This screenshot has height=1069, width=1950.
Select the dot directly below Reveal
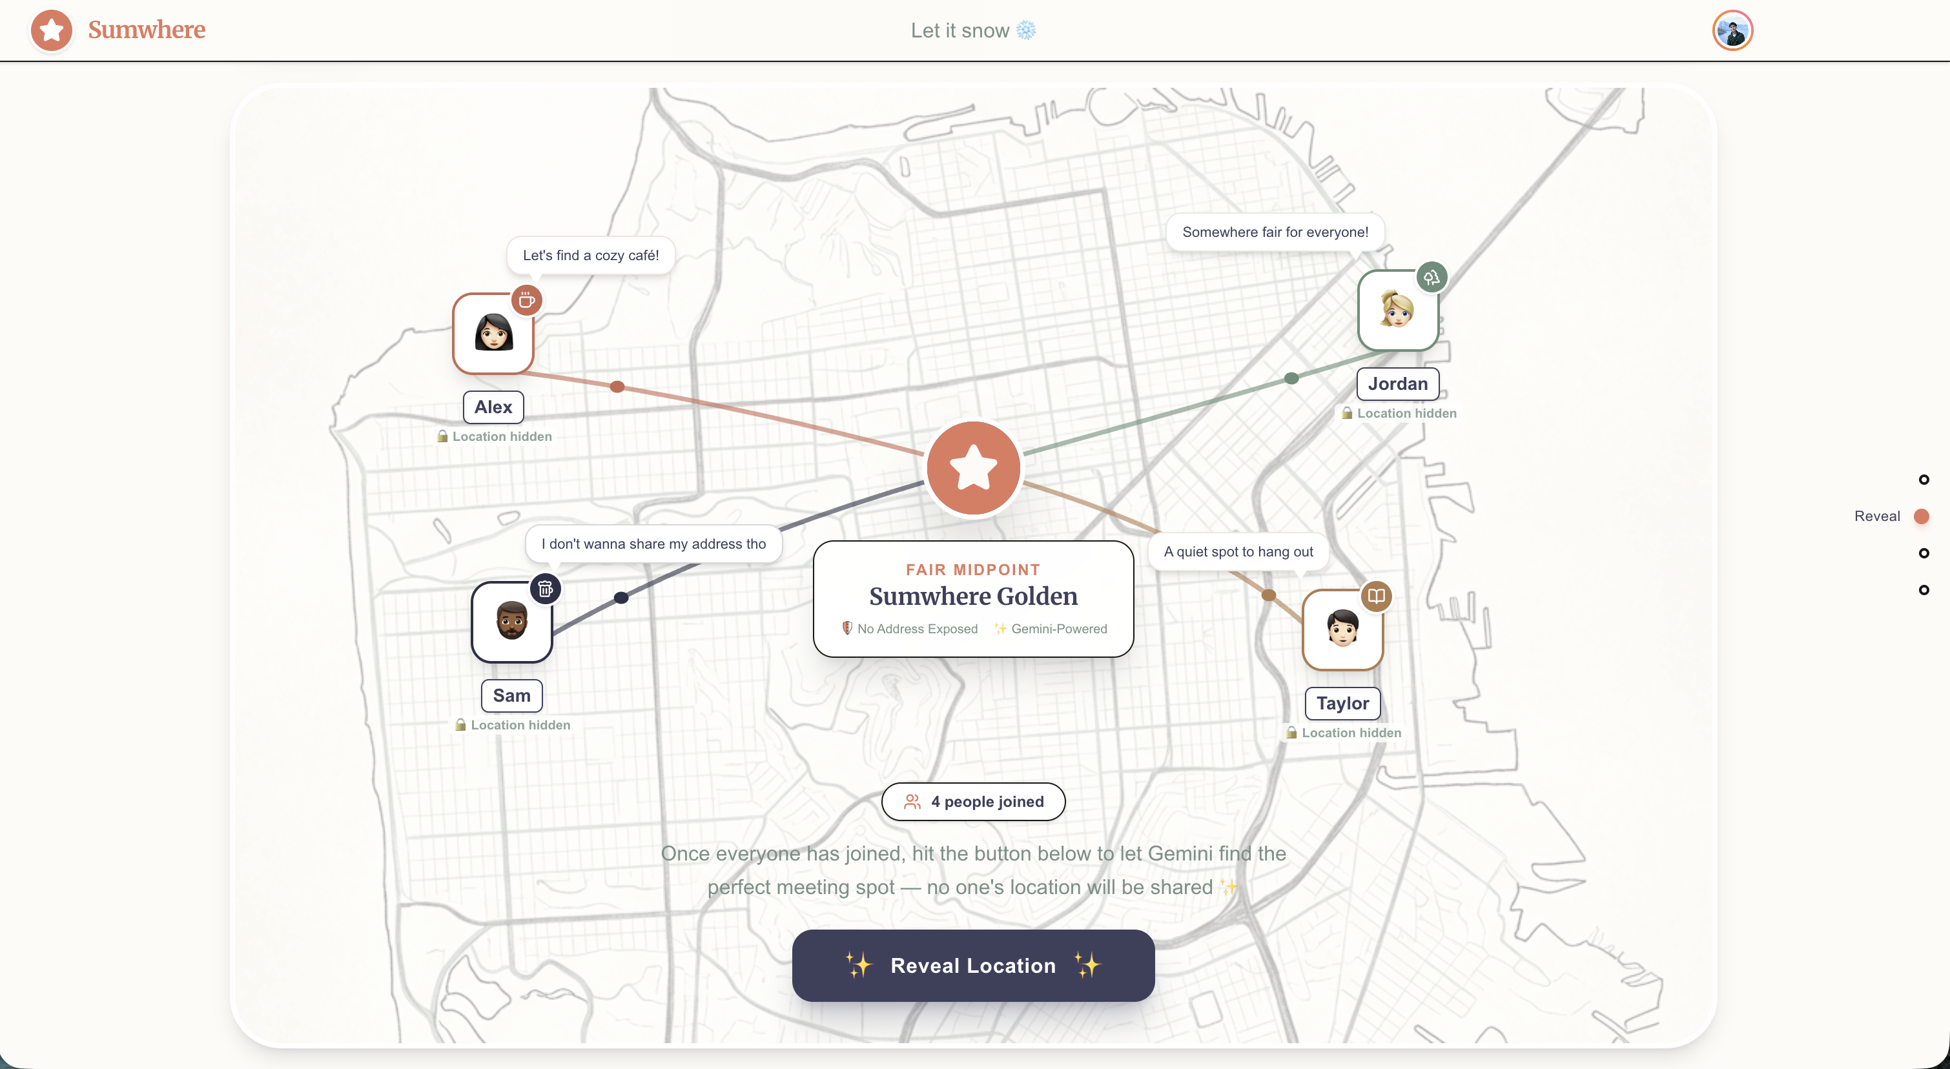pyautogui.click(x=1924, y=553)
